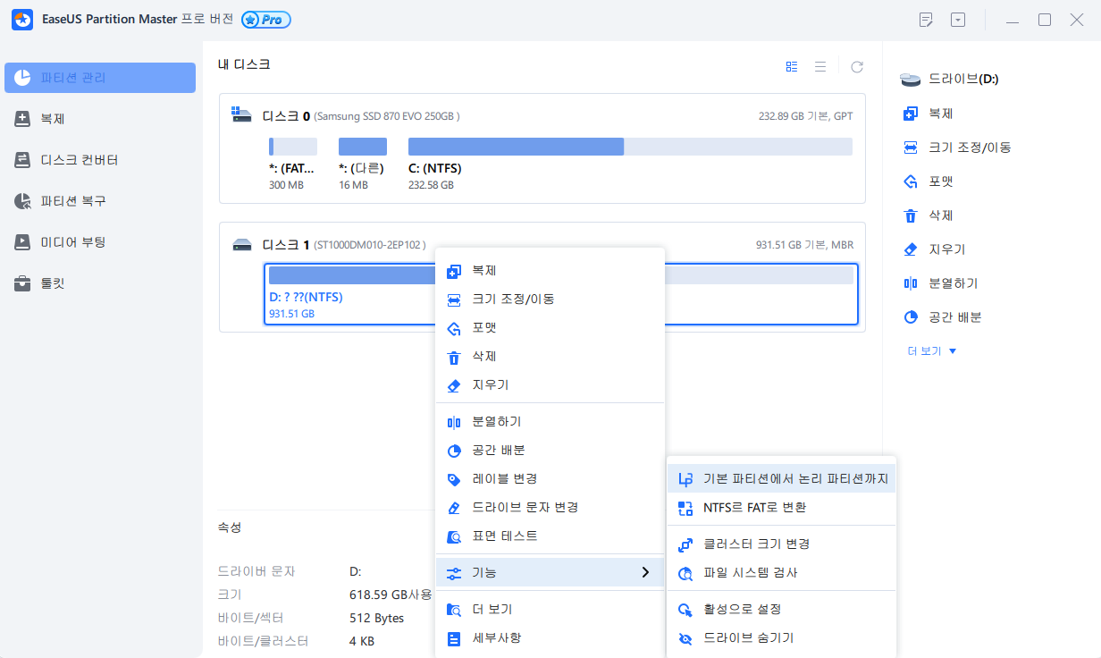The width and height of the screenshot is (1101, 658).
Task: Open the feedback note icon in the title bar
Action: coord(926,19)
